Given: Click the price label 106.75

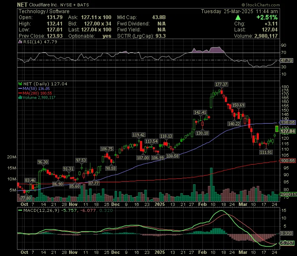Looking at the screenshot, I should tap(107, 149).
